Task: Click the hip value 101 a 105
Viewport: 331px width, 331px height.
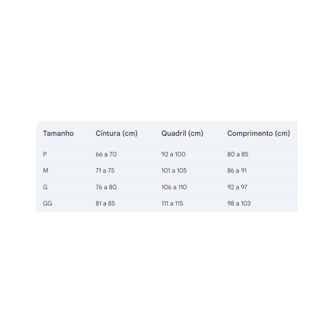Action: [174, 171]
